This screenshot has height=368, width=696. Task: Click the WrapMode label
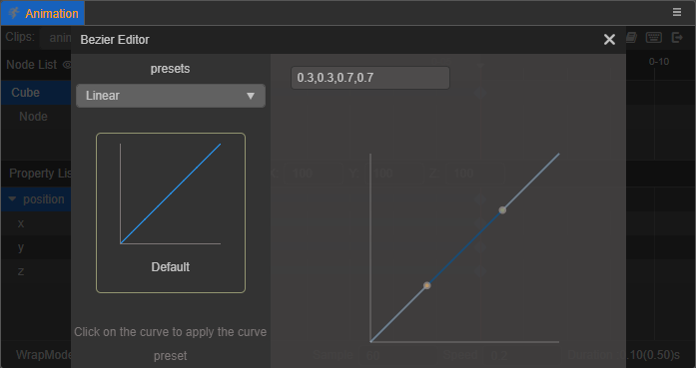tap(44, 355)
